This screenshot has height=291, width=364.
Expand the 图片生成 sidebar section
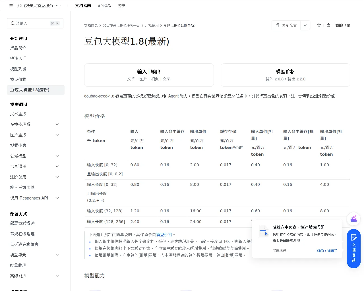point(57,135)
